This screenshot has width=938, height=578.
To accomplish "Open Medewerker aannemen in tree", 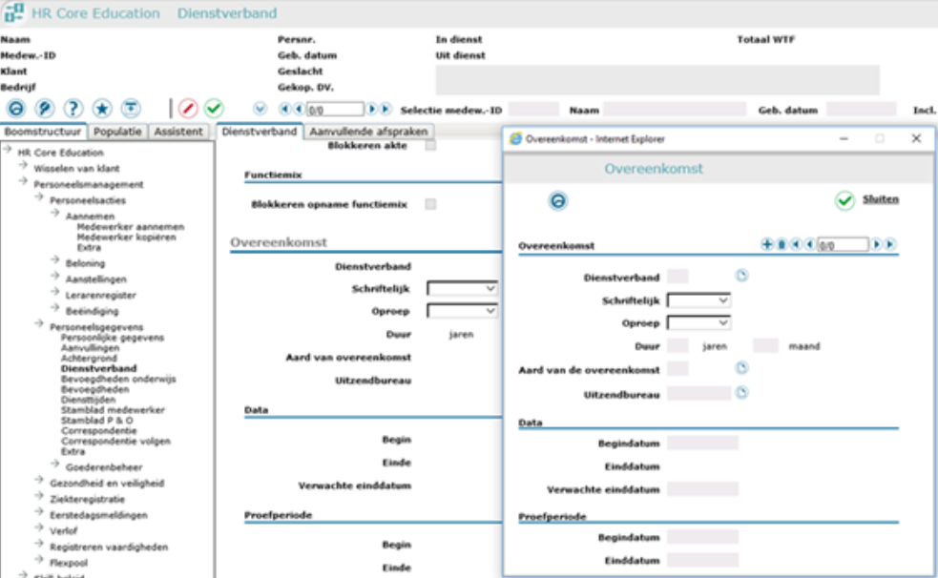I will pos(131,227).
